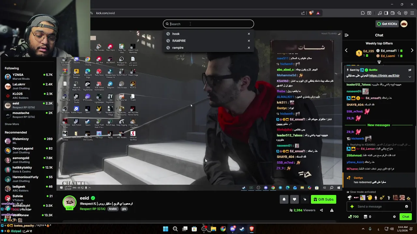Image resolution: width=417 pixels, height=234 pixels.
Task: Unpin the BotRix pinned message
Action: pyautogui.click(x=410, y=70)
